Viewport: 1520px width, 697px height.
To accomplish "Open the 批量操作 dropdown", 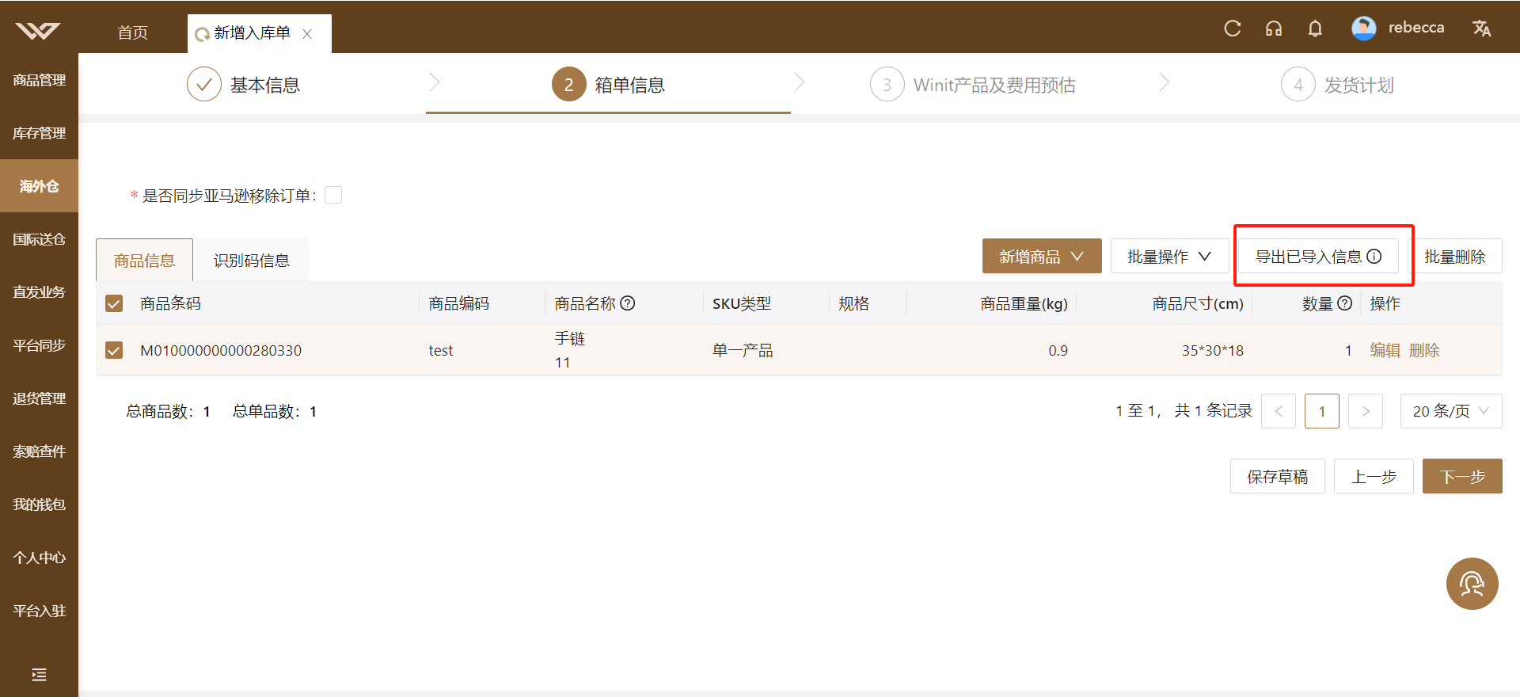I will [x=1169, y=256].
